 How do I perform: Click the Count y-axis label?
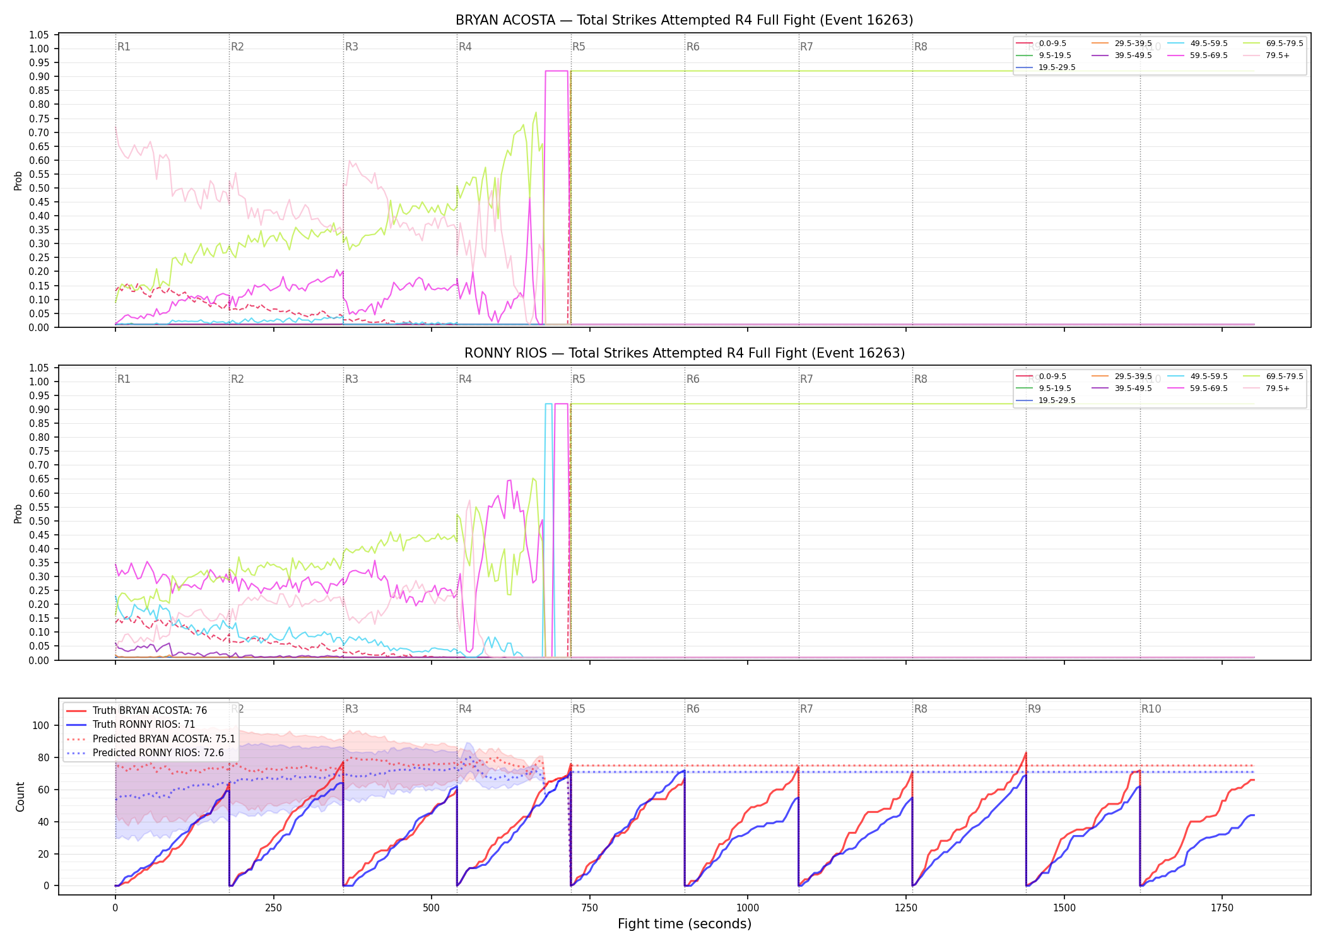pyautogui.click(x=20, y=797)
